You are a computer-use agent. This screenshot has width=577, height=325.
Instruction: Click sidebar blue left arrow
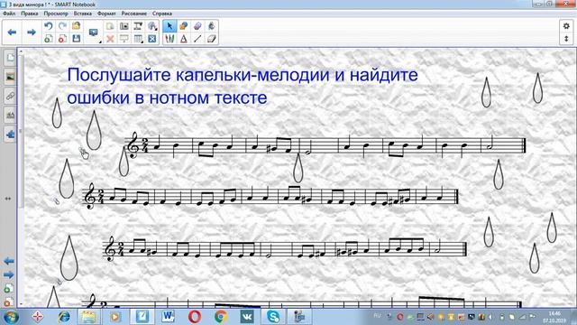(9, 261)
